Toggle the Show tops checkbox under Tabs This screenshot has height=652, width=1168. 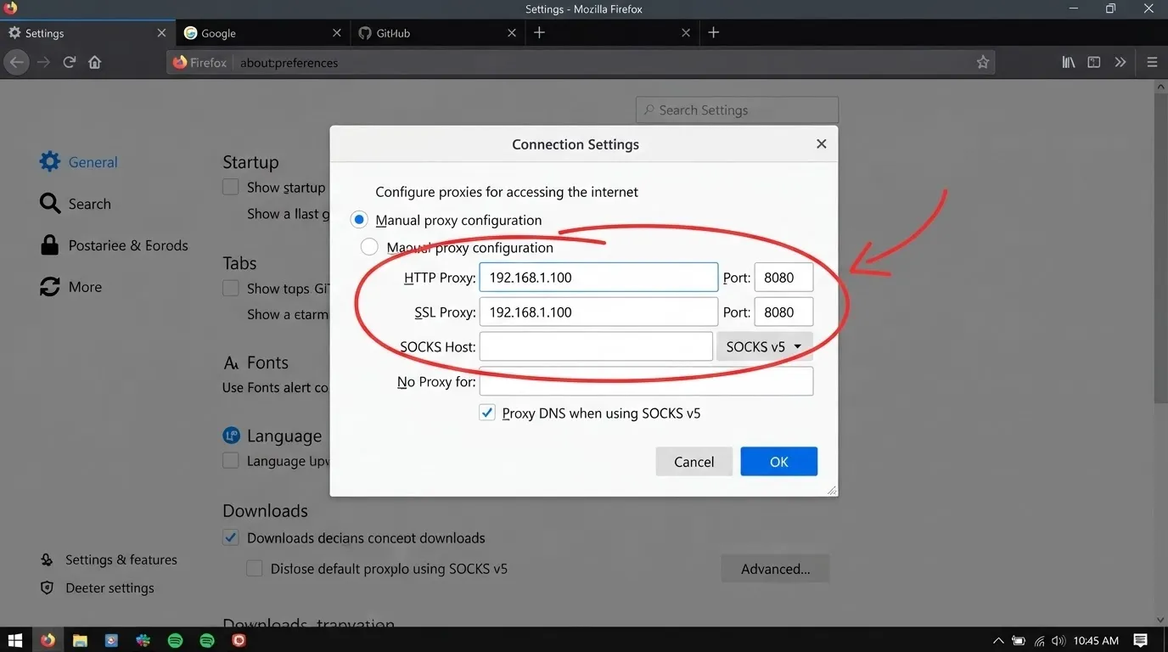[x=230, y=289]
